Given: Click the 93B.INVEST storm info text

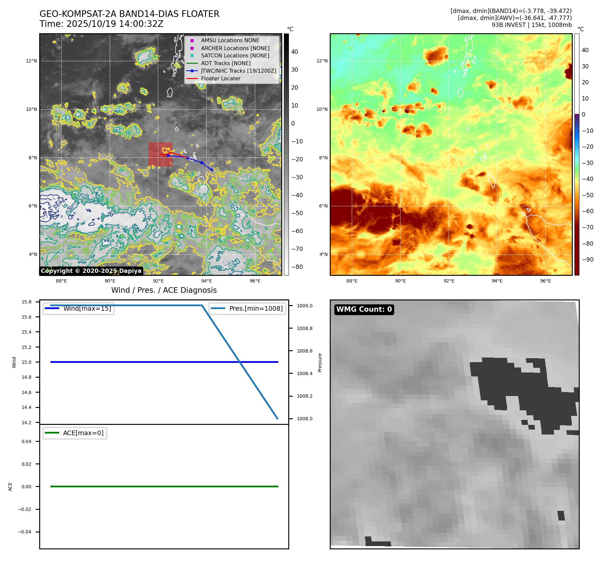Looking at the screenshot, I should coord(531,25).
